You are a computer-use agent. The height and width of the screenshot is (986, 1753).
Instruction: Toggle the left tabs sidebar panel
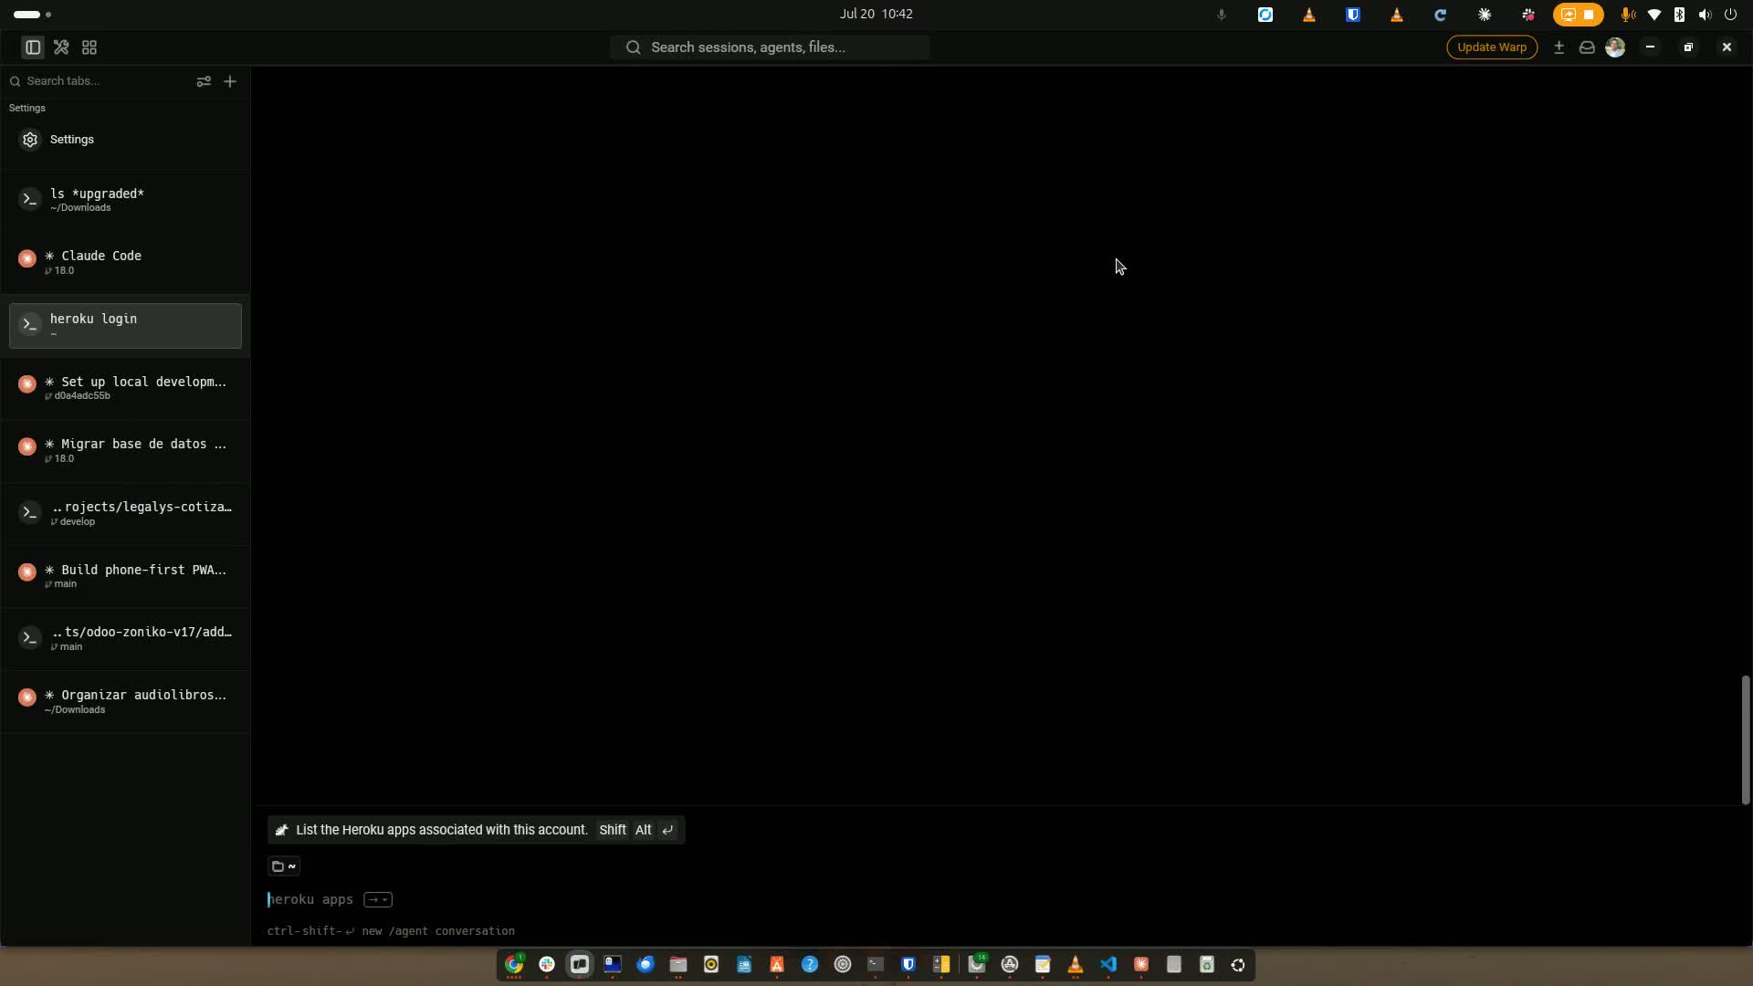33,47
